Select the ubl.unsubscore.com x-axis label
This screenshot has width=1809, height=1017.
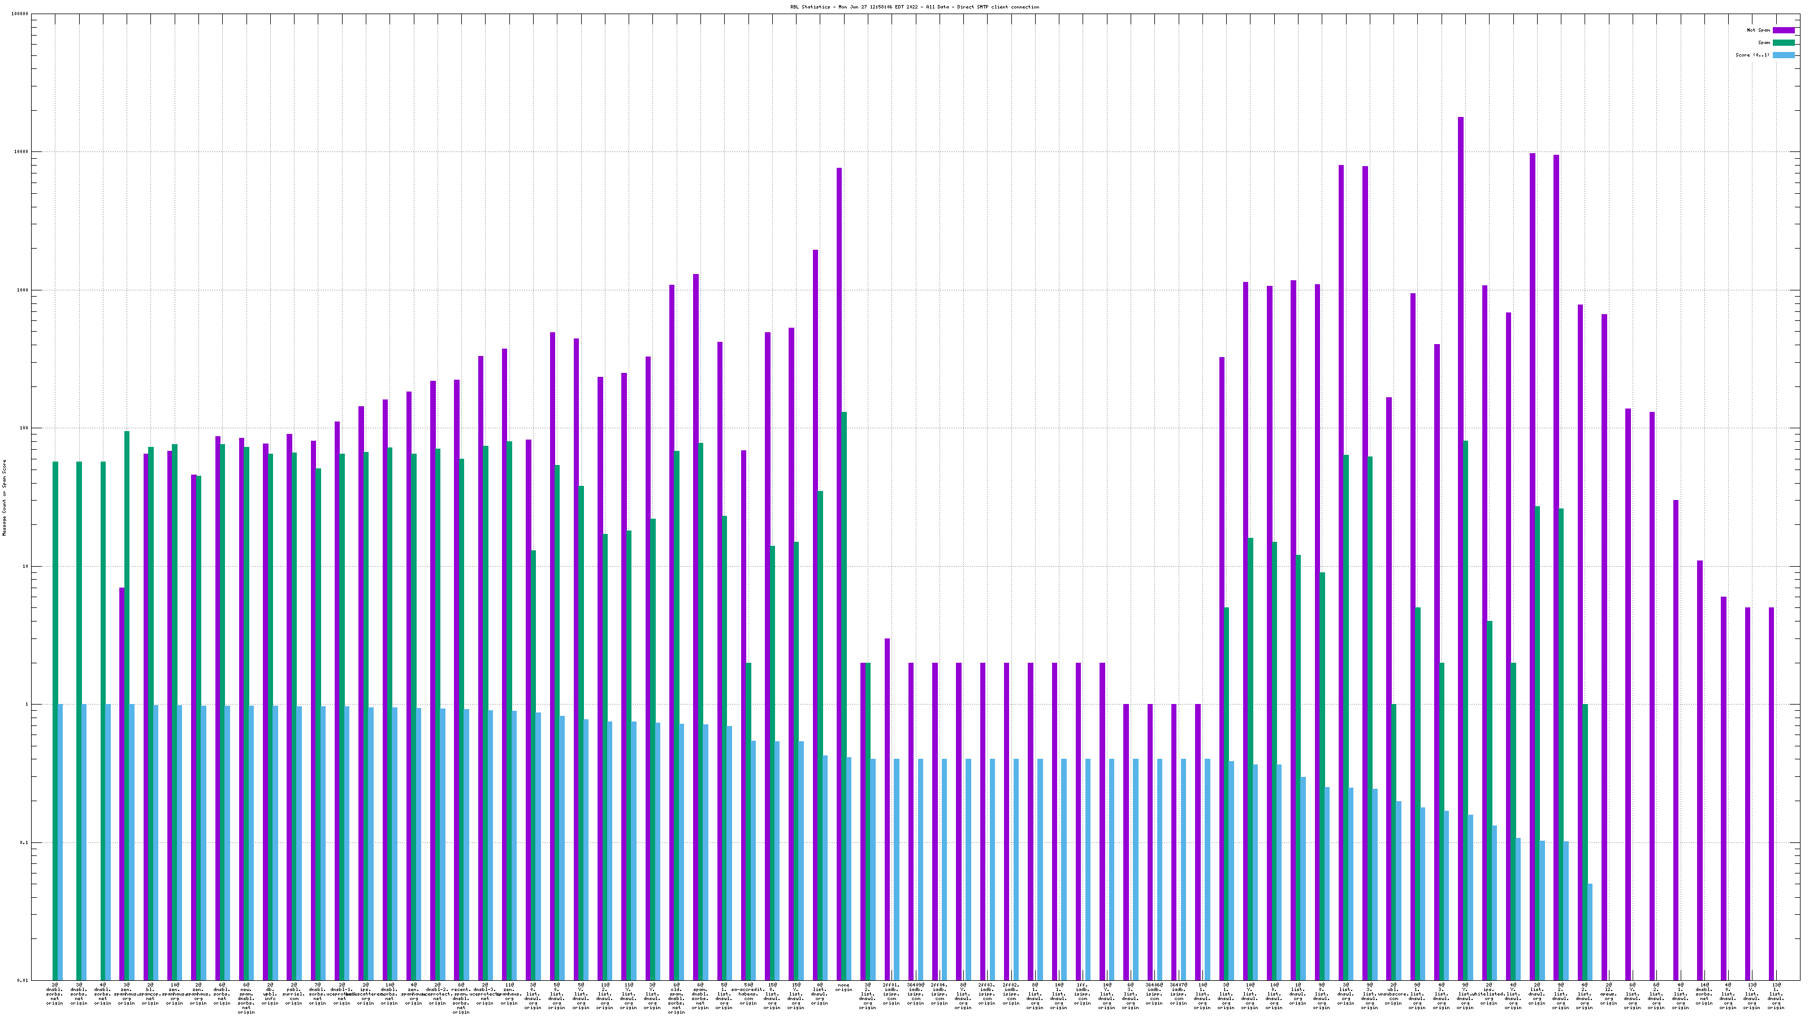(1393, 994)
